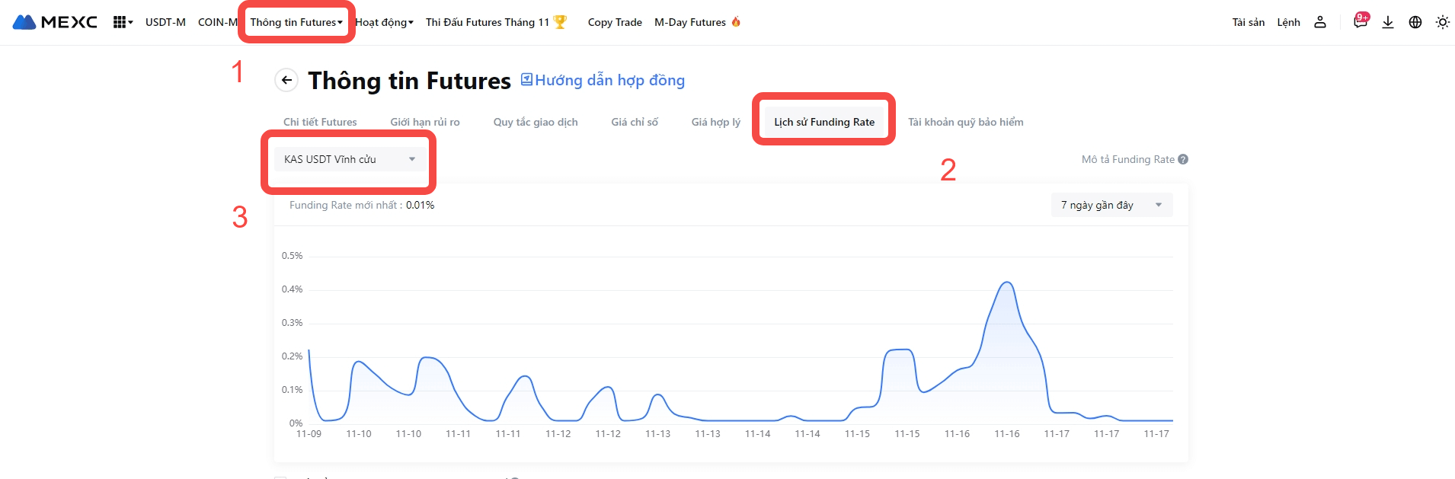Open the messages icon with 9+ badge
This screenshot has height=479, width=1455.
1361,21
